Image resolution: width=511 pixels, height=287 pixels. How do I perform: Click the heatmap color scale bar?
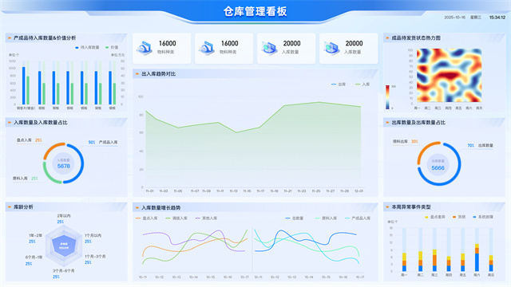click(387, 97)
